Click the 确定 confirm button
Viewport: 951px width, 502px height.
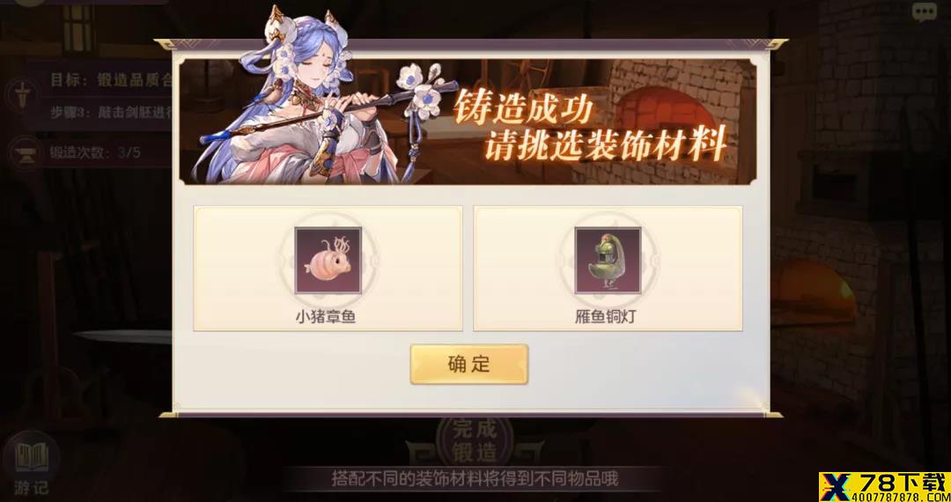click(x=468, y=365)
